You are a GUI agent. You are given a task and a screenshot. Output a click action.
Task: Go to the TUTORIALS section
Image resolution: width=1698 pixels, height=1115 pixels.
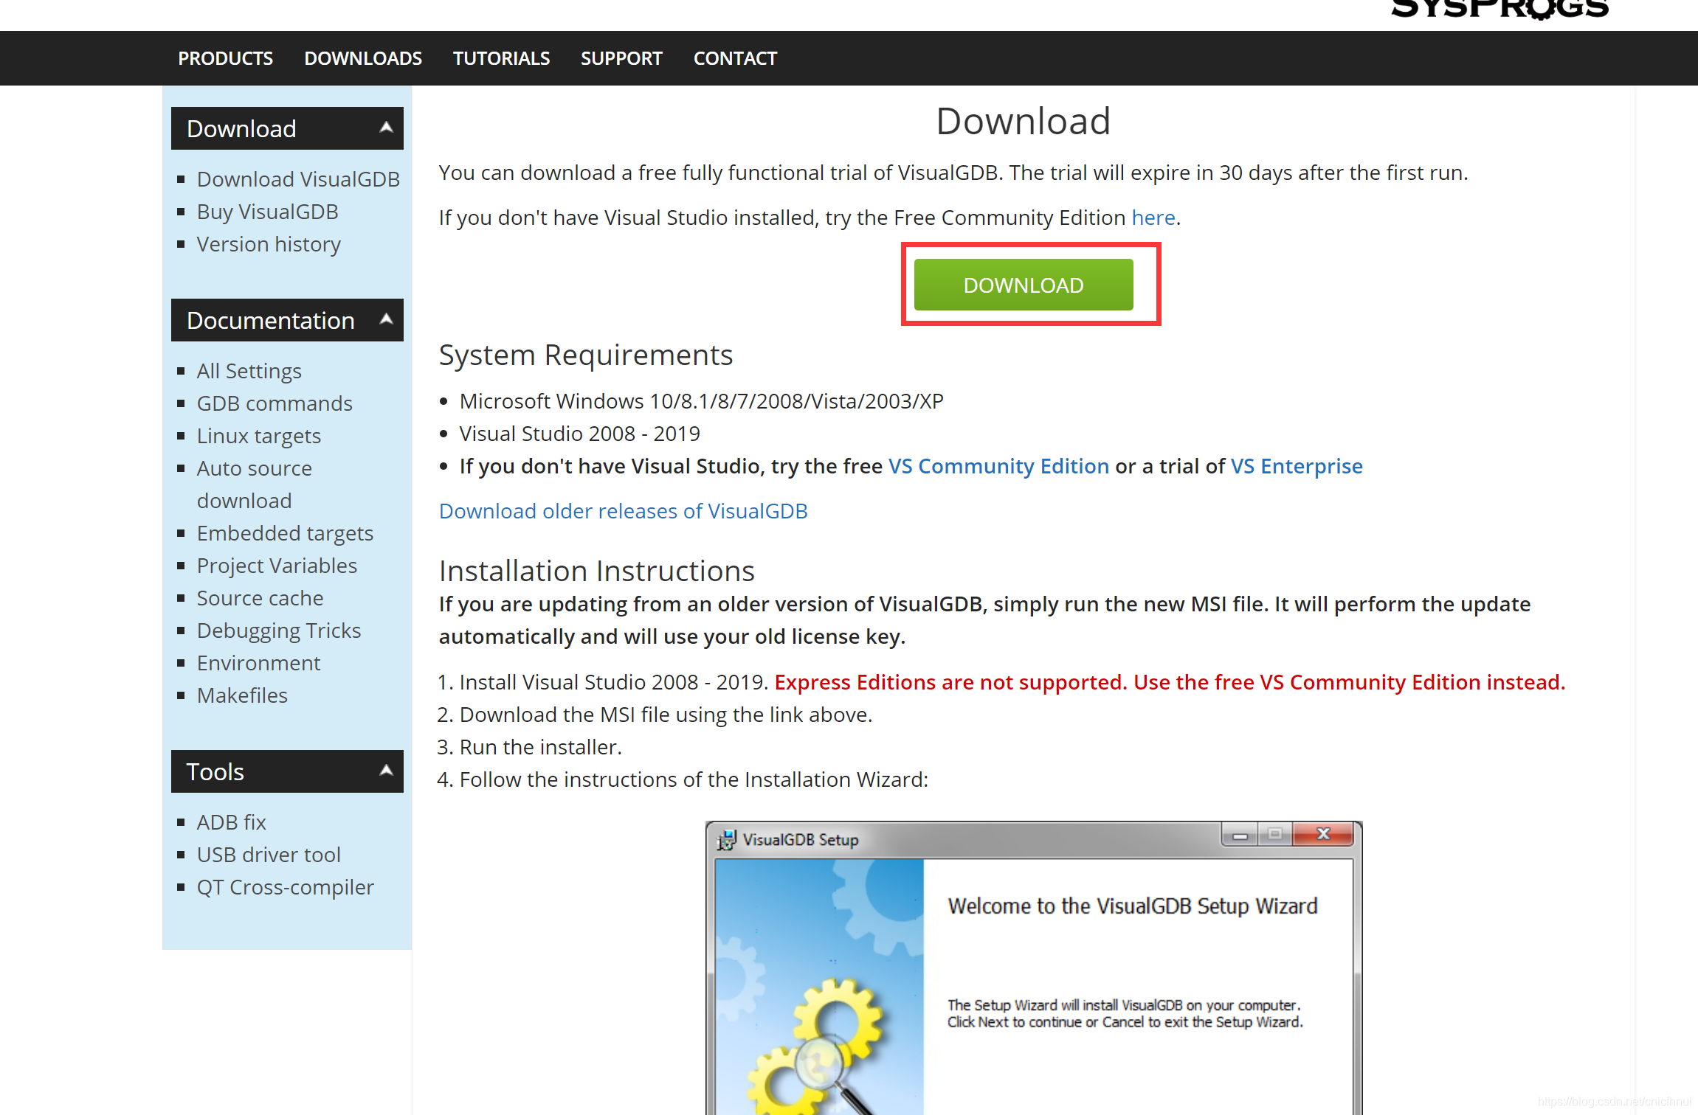tap(501, 58)
